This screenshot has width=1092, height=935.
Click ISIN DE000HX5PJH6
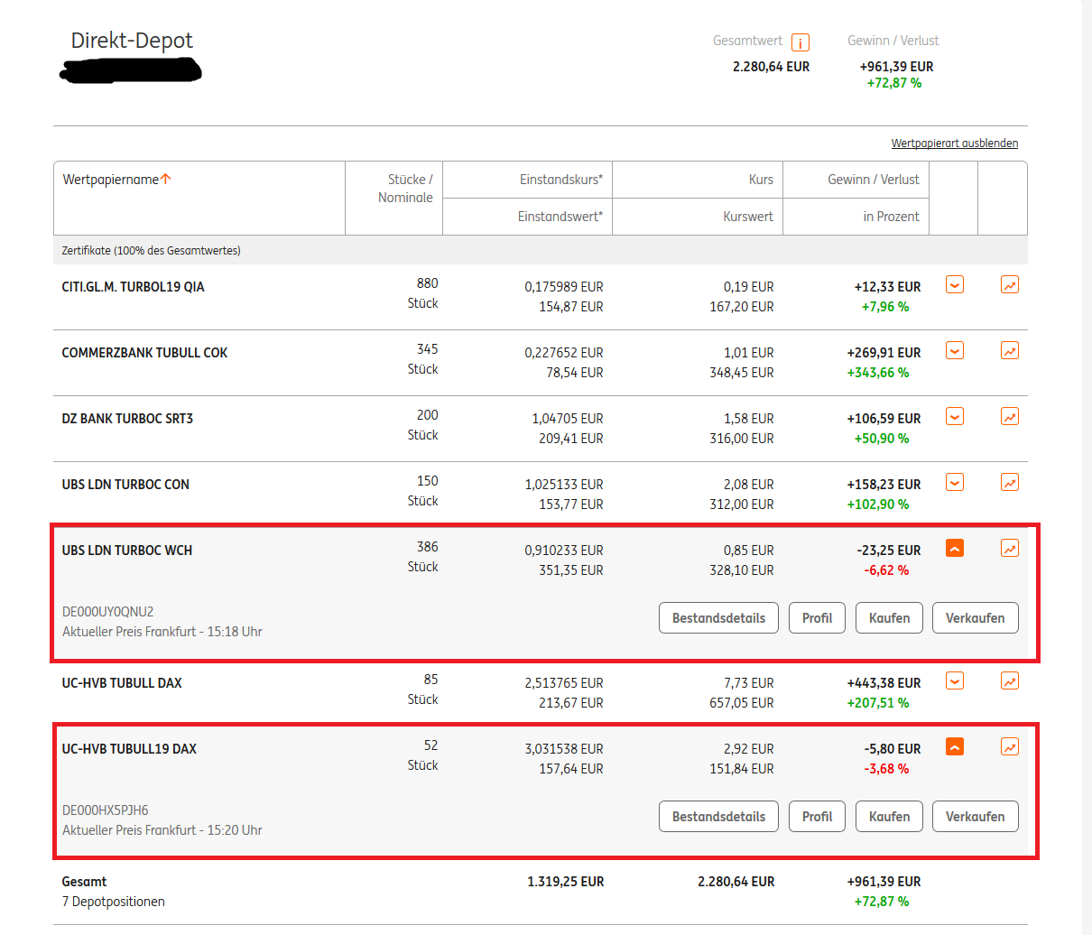click(x=106, y=810)
